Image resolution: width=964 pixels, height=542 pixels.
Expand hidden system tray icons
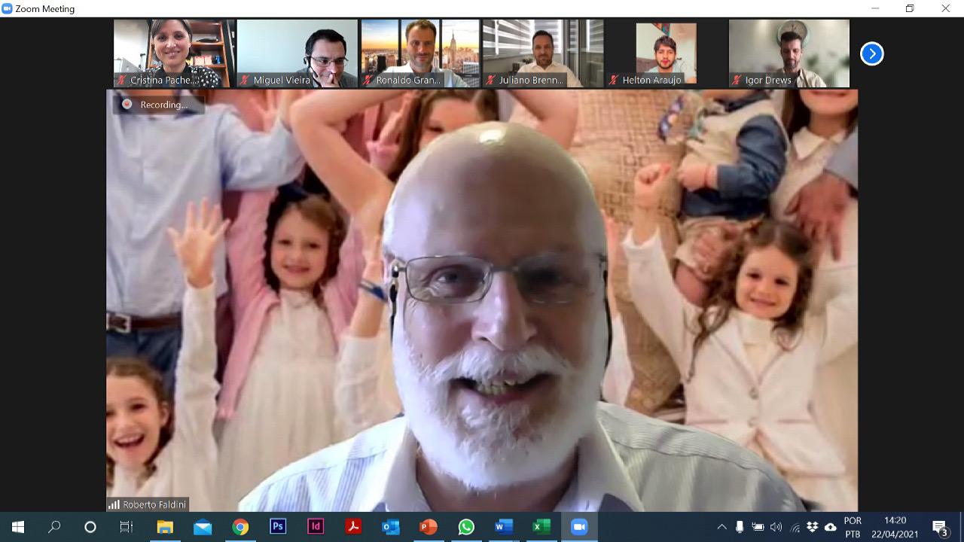tap(721, 527)
